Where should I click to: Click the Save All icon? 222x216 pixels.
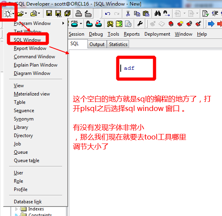[x=67, y=13]
